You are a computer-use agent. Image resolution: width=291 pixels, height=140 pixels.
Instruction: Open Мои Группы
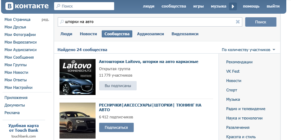click(16, 65)
